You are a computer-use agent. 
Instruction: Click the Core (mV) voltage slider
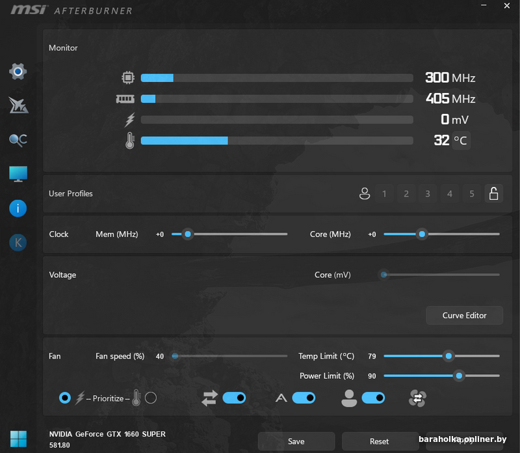click(x=440, y=275)
